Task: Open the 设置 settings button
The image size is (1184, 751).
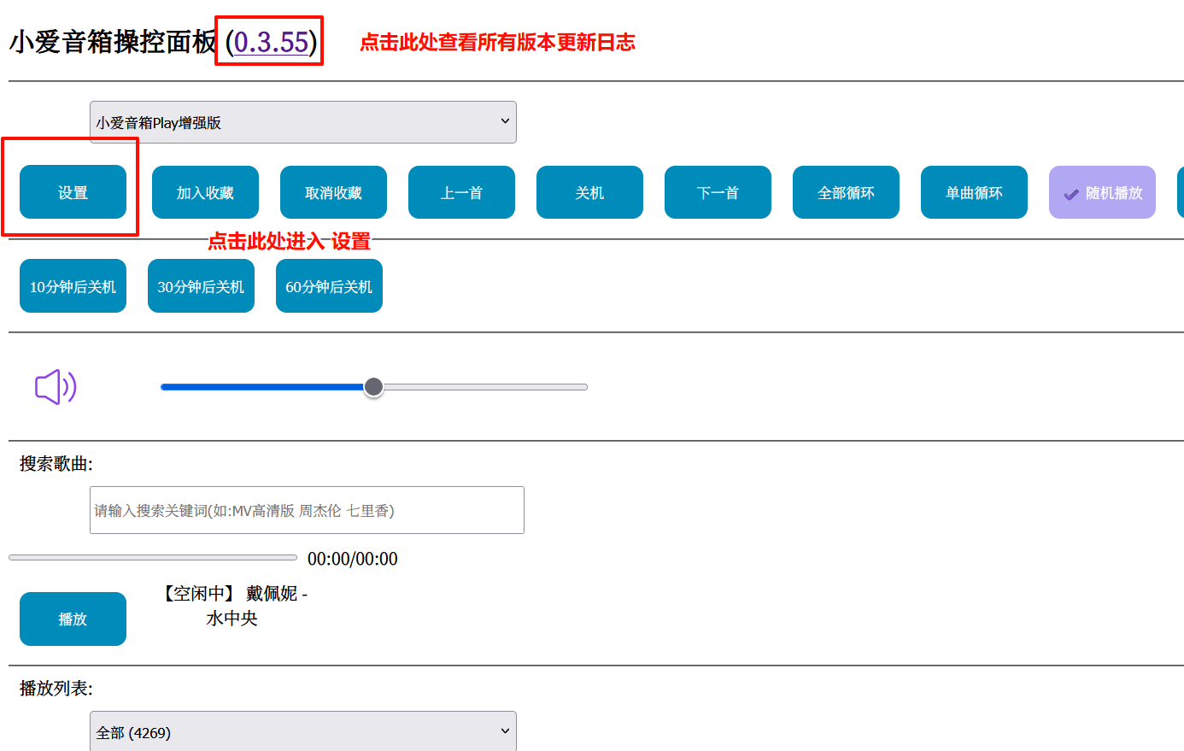Action: tap(73, 192)
